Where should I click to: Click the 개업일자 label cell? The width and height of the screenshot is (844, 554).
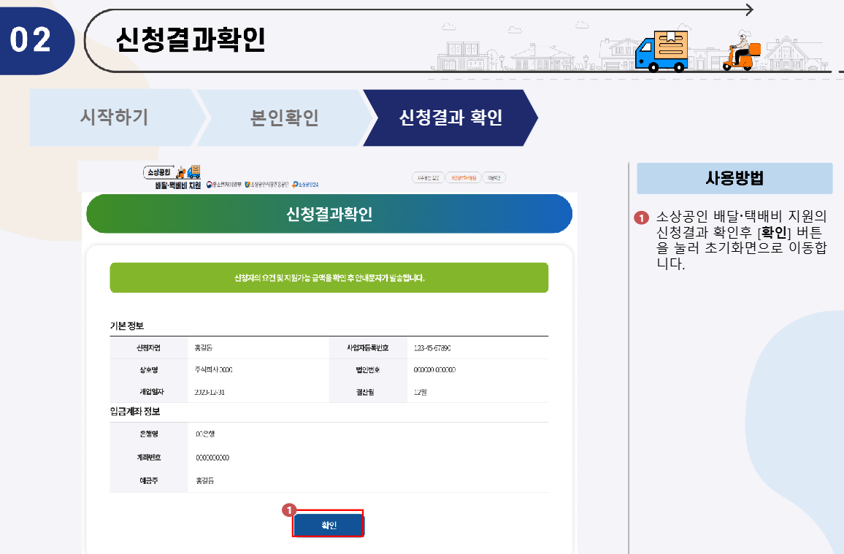click(148, 392)
